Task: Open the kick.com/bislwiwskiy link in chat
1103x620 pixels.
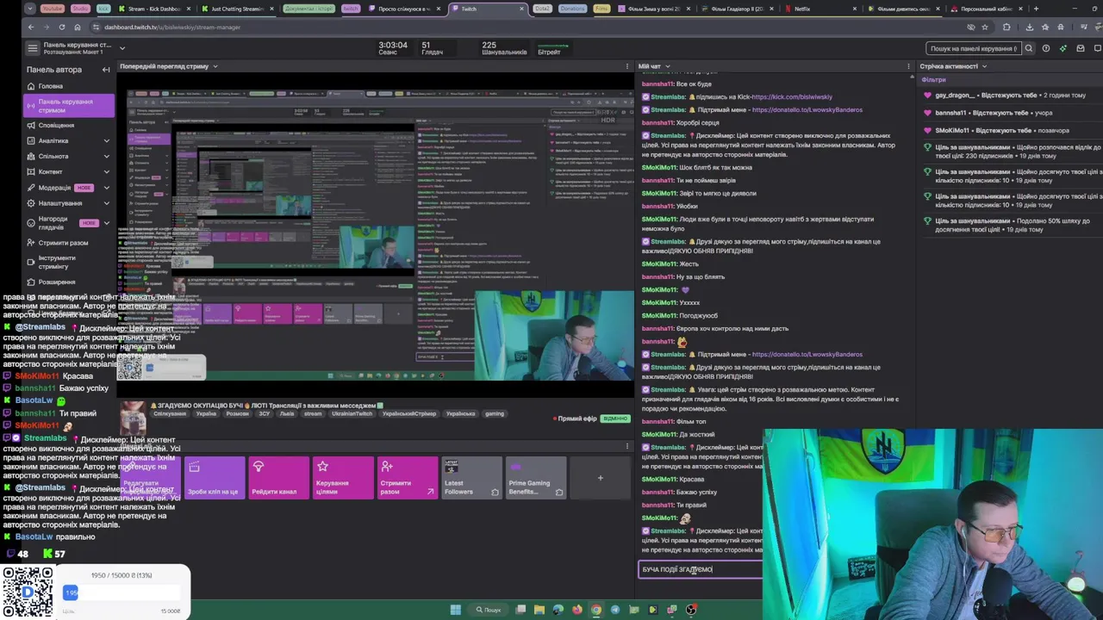Action: pyautogui.click(x=791, y=97)
